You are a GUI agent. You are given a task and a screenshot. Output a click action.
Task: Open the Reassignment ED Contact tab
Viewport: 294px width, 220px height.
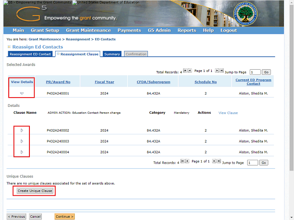point(30,54)
